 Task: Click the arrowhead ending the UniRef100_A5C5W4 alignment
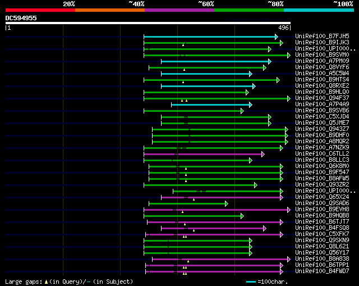[x=251, y=74]
